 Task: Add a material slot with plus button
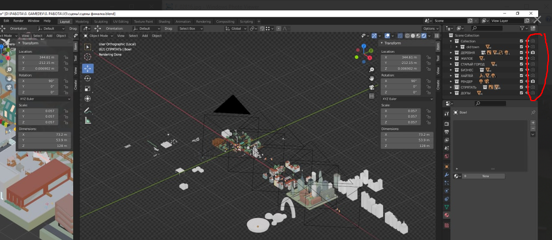533,123
